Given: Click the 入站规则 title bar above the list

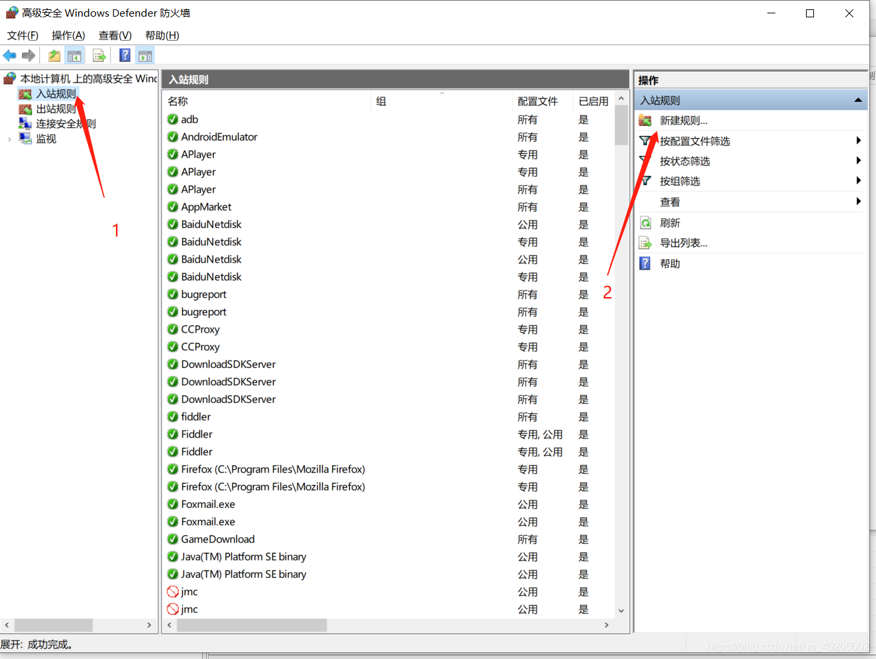Looking at the screenshot, I should point(395,79).
